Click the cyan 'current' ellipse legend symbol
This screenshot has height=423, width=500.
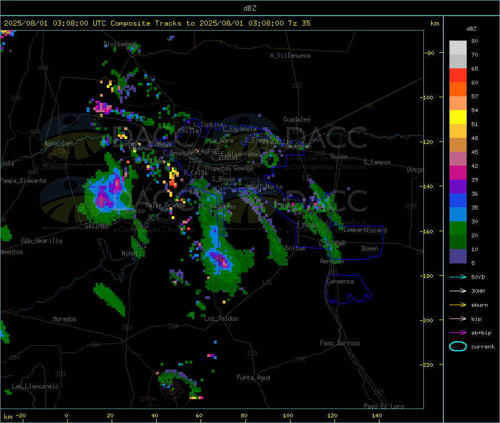tap(458, 346)
